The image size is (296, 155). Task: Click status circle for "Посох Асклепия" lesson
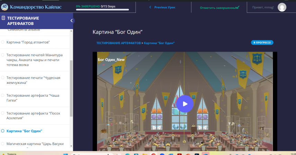coord(3,113)
